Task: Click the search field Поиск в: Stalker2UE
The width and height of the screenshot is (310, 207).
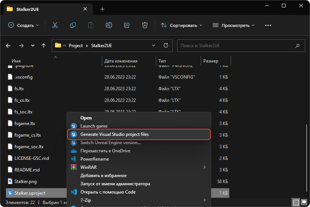Action: tap(241, 46)
